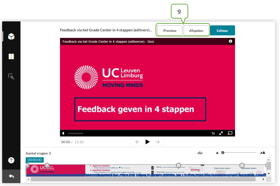The height and width of the screenshot is (186, 280).
Task: Click the back arrow at sidebar bottom
Action: (11, 176)
